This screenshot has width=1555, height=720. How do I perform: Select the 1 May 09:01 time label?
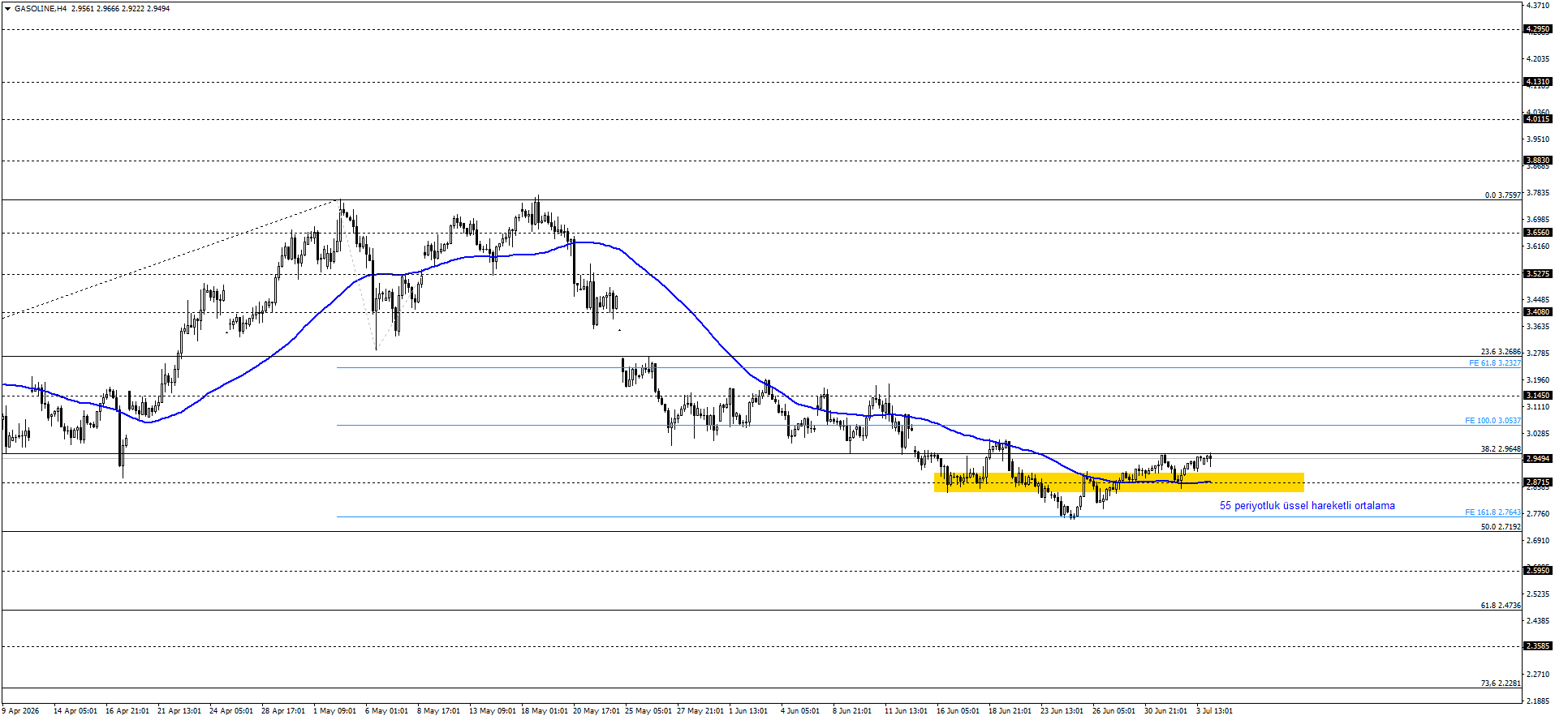tap(334, 711)
